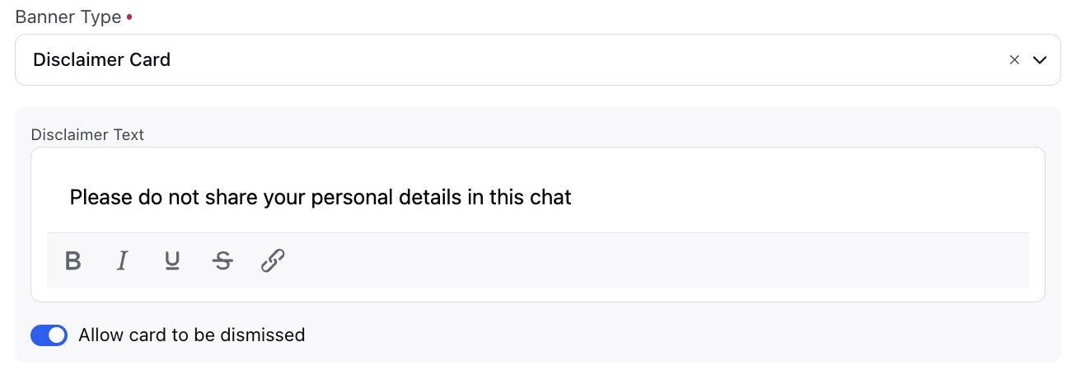1081x384 pixels.
Task: Expand the Banner Type chevron arrow
Action: click(x=1040, y=59)
